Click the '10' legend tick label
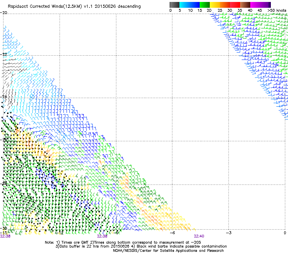 (190, 11)
